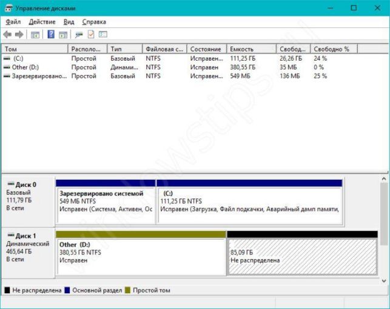The width and height of the screenshot is (390, 309).
Task: Click drive icon of Зарезервировано row
Action: [x=7, y=76]
